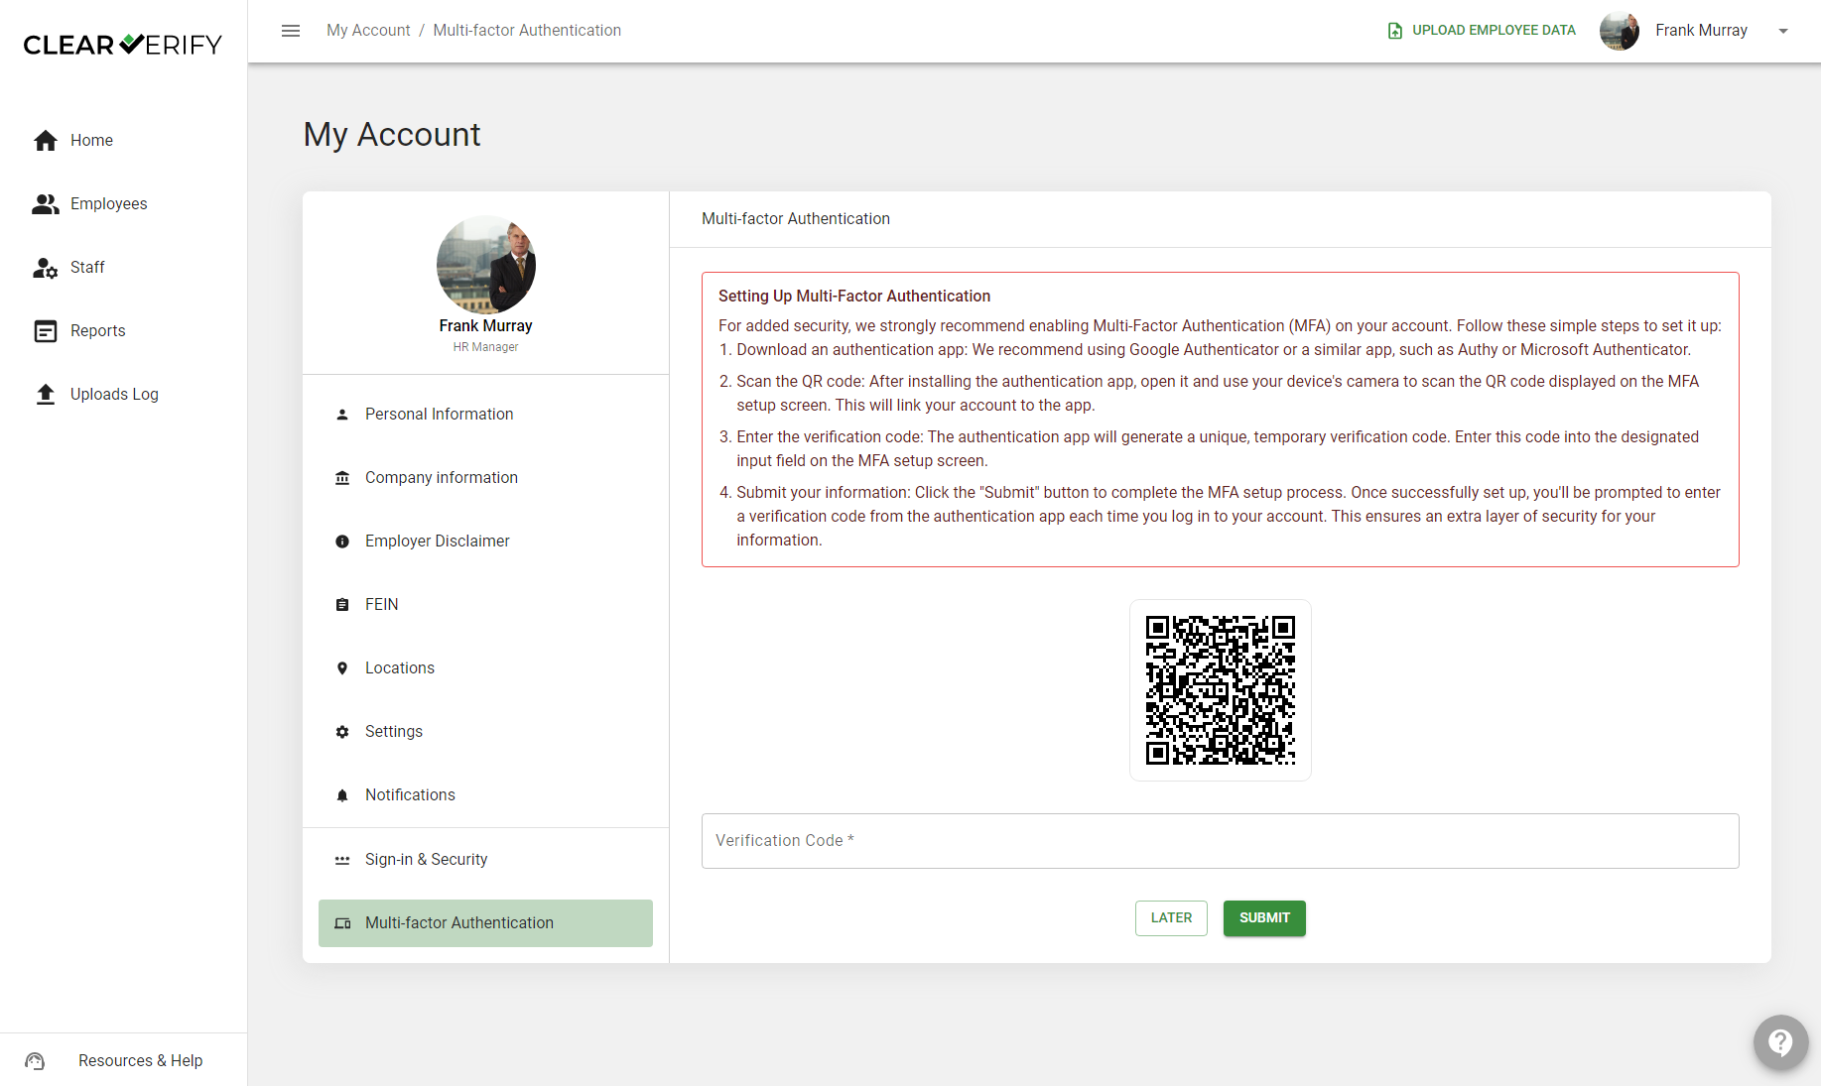Select Settings section
The image size is (1821, 1086).
pyautogui.click(x=485, y=732)
